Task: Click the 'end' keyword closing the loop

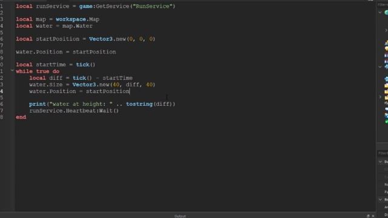Action: point(21,117)
